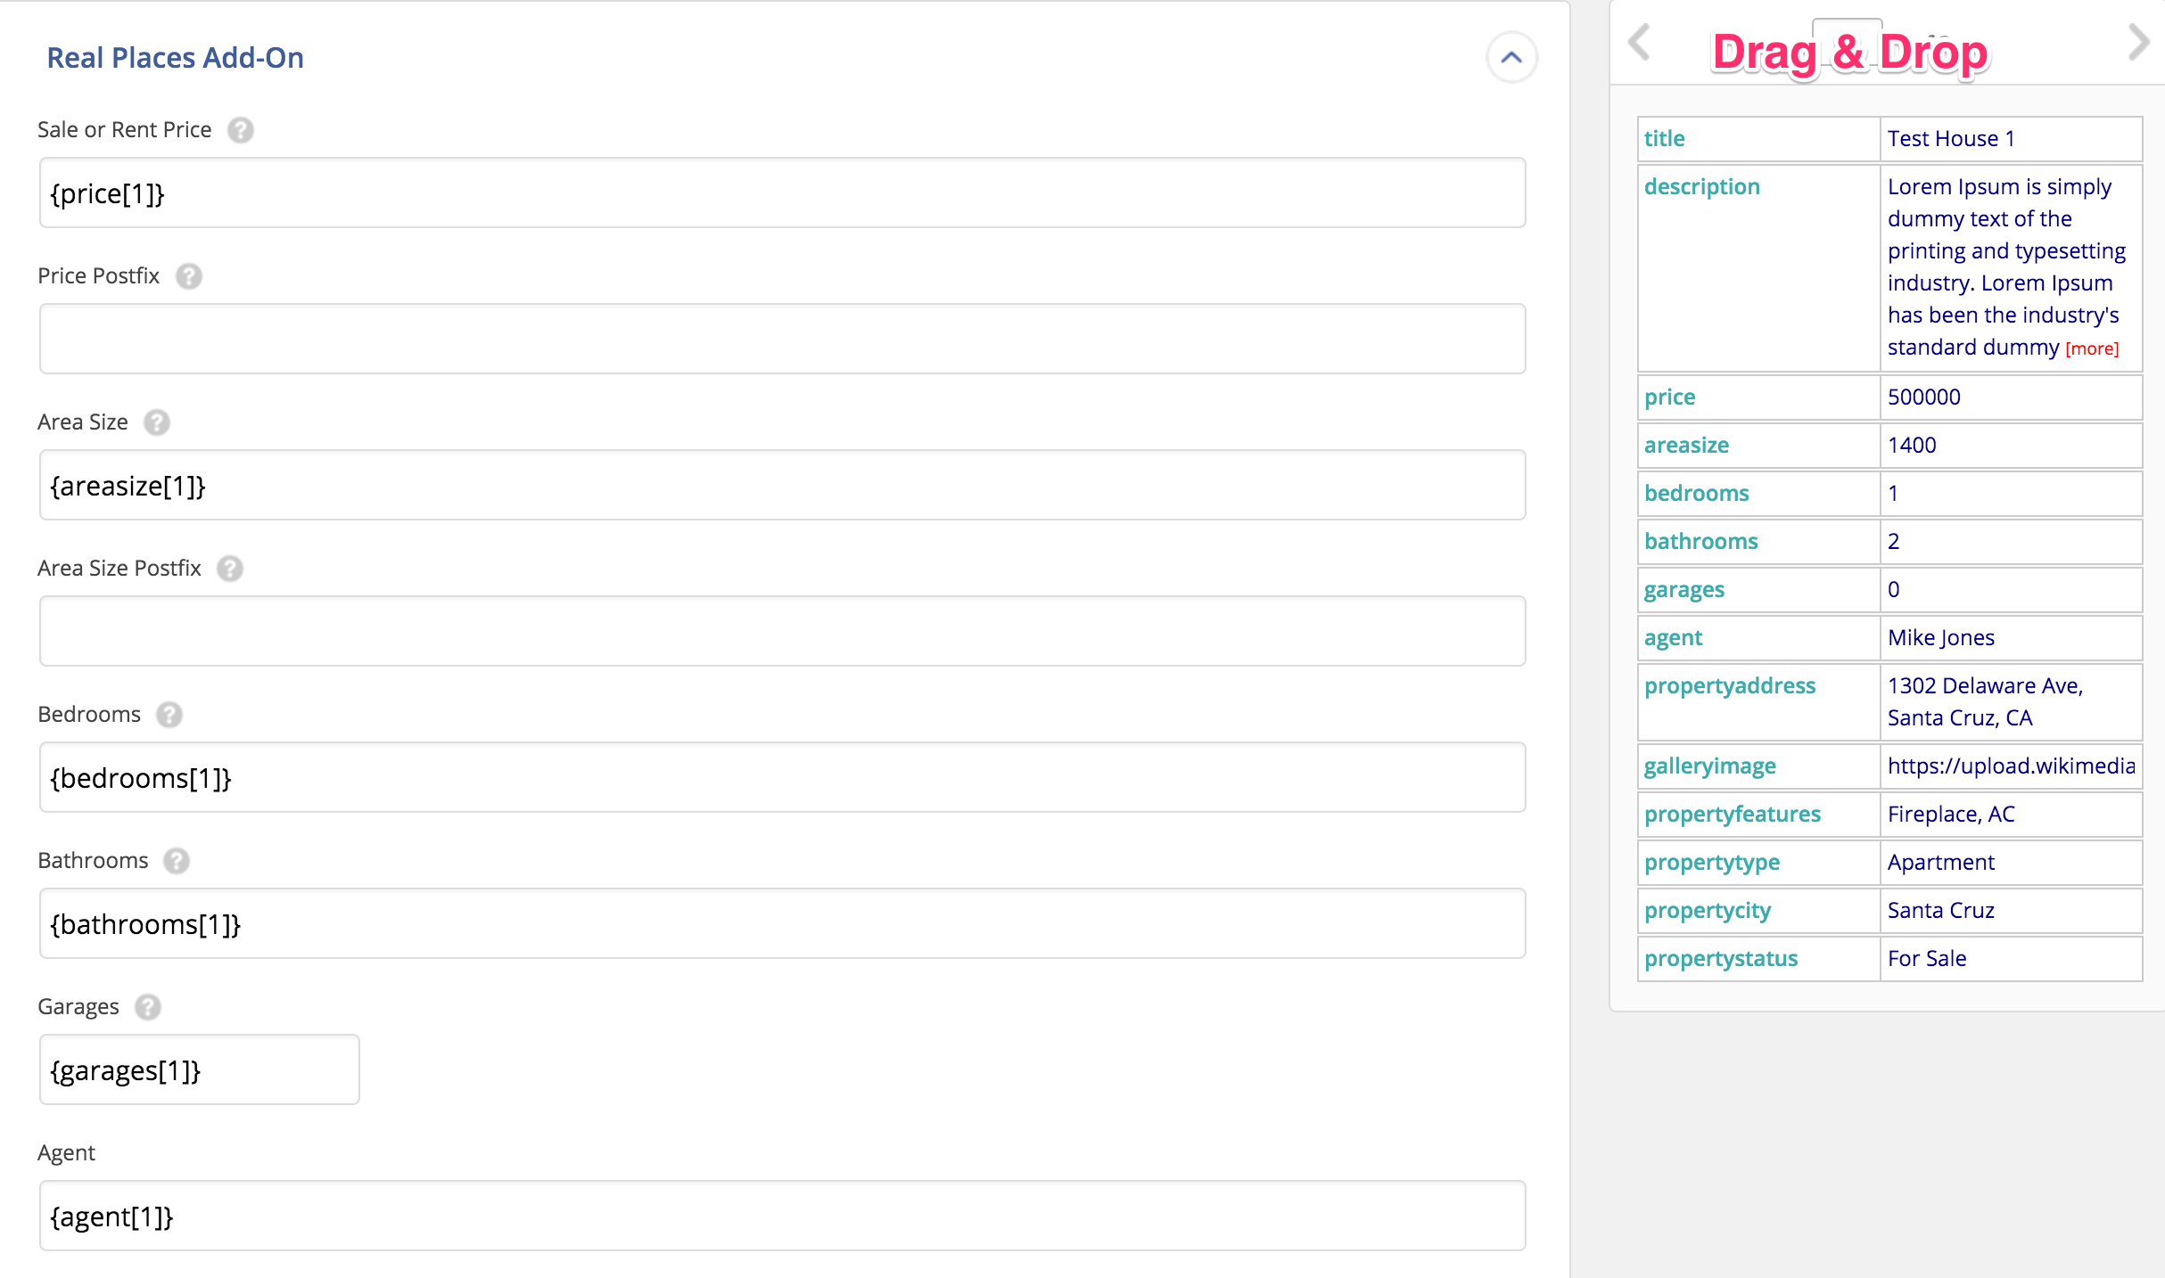Select the propertyaddress field name
2165x1278 pixels.
1729,686
